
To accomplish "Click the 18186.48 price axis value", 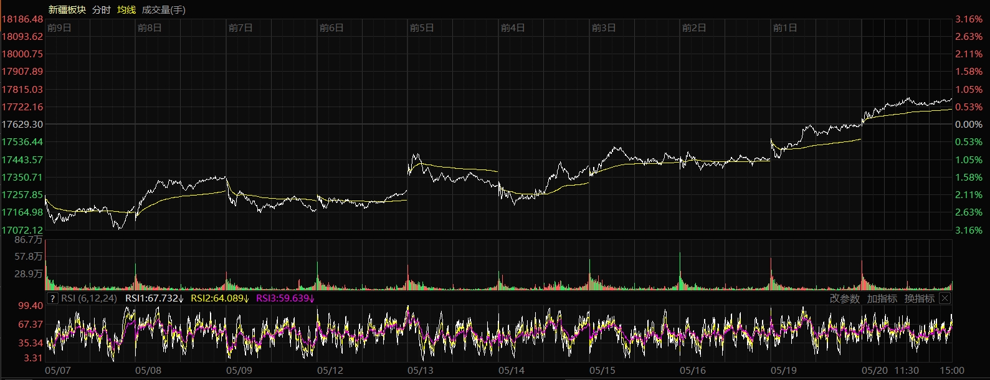I will pyautogui.click(x=22, y=19).
